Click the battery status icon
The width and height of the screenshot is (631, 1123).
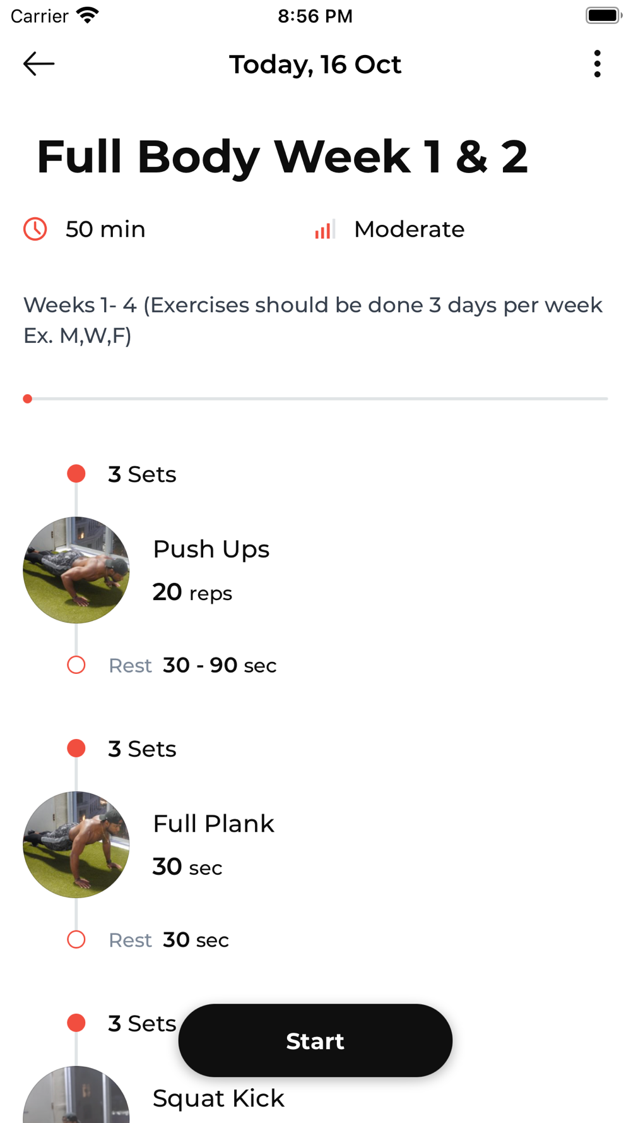coord(604,15)
